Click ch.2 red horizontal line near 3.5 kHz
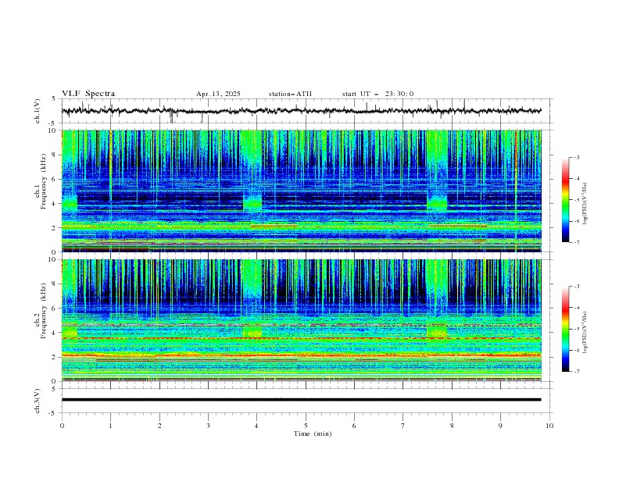Image resolution: width=619 pixels, height=478 pixels. [301, 338]
